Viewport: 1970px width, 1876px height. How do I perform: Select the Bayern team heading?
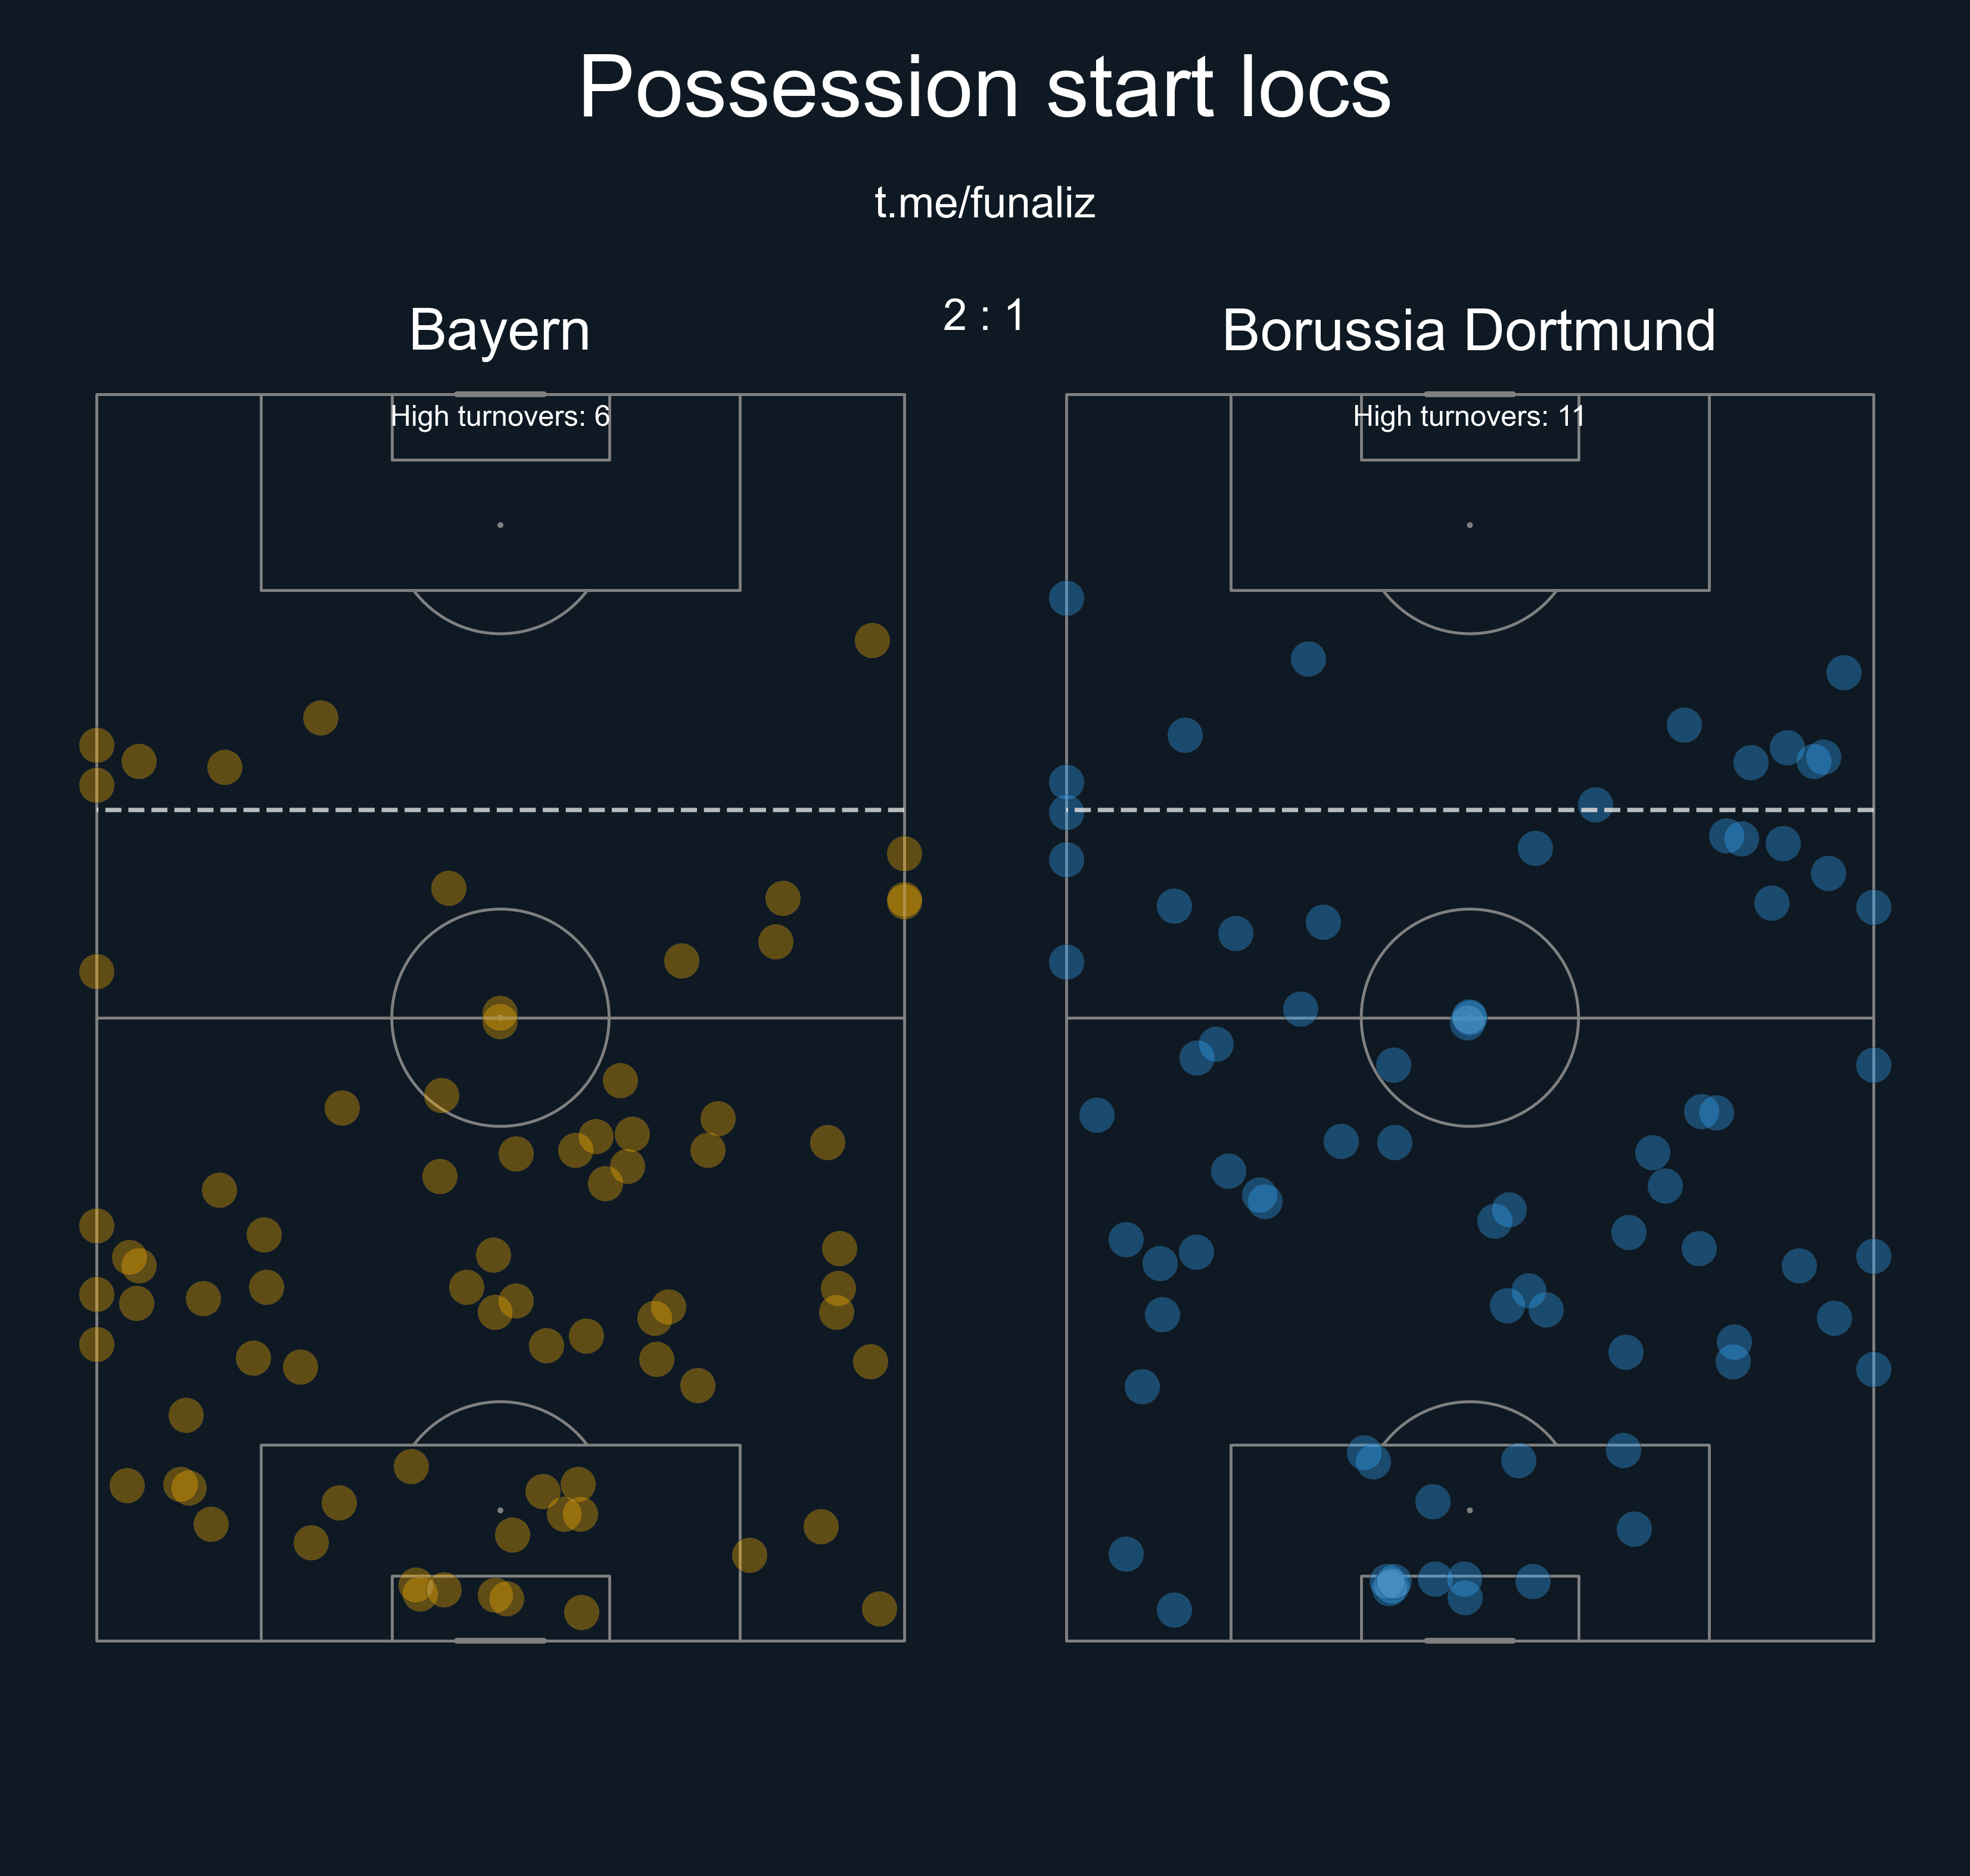coord(500,330)
